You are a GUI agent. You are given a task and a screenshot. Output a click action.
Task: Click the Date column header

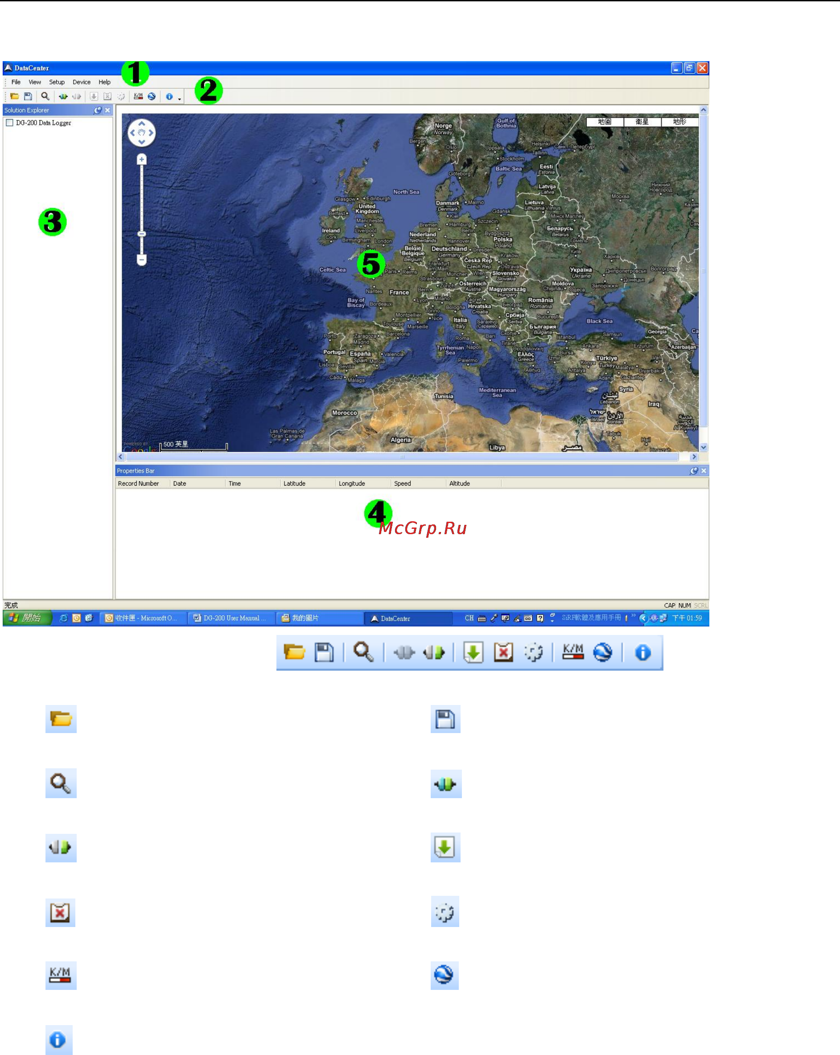coord(198,483)
